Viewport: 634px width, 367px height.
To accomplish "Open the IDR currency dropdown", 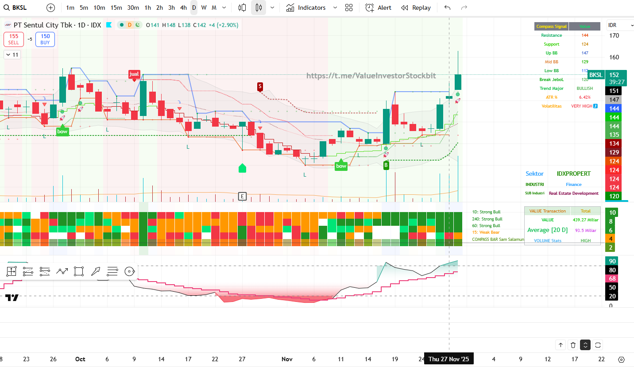I will pyautogui.click(x=620, y=25).
